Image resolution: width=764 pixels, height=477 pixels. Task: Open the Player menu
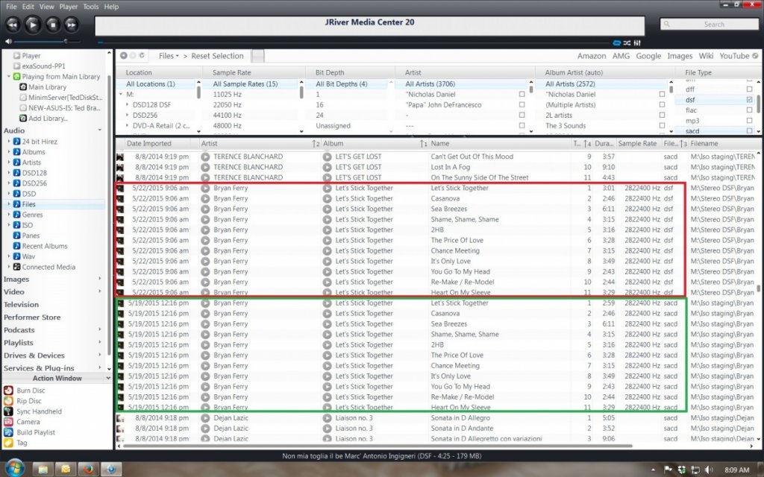(69, 7)
